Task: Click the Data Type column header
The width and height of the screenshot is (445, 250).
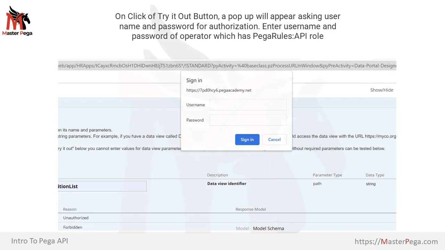Action: click(375, 175)
